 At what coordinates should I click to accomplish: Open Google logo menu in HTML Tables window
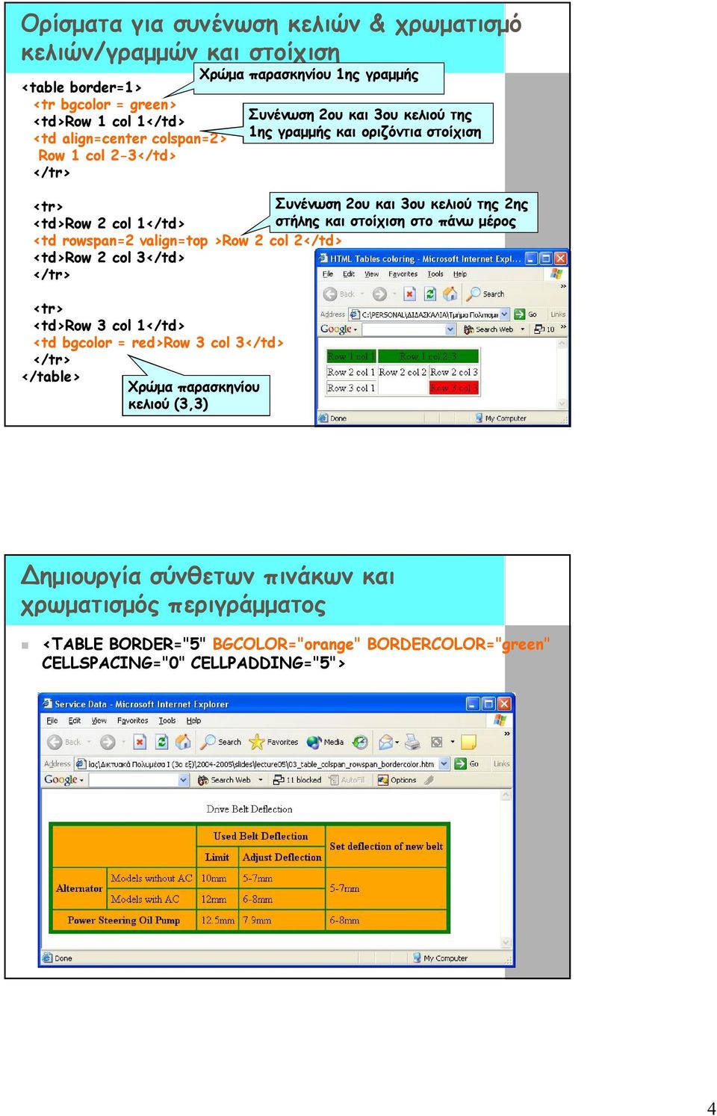tap(339, 329)
